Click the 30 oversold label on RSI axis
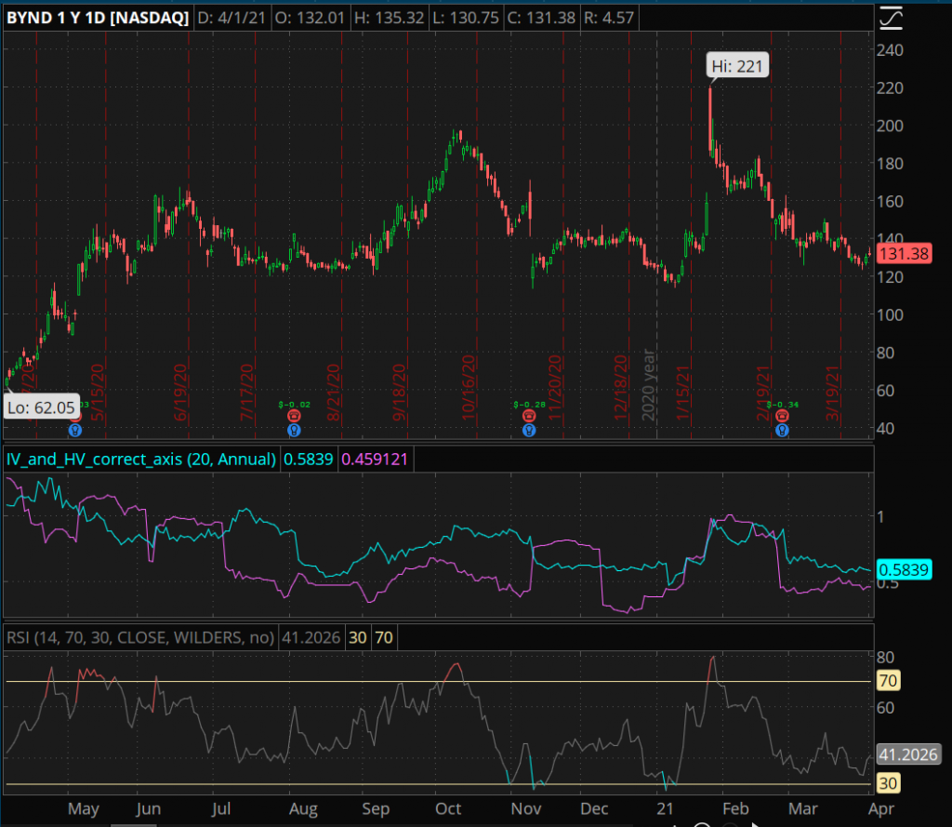Viewport: 952px width, 827px height. pos(888,782)
